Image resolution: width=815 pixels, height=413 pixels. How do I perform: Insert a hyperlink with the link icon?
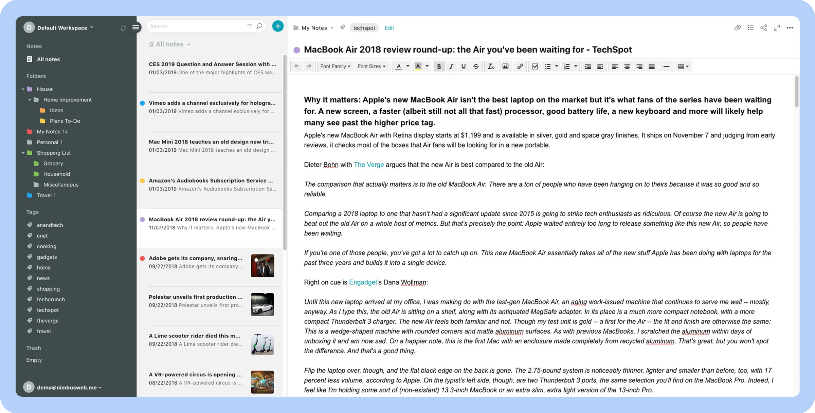point(520,67)
